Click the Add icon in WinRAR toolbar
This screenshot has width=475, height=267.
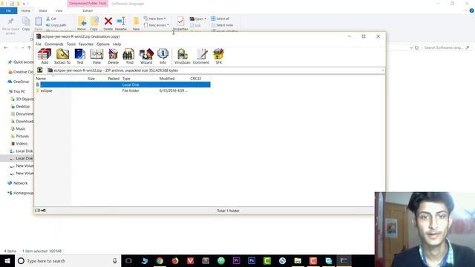coord(45,56)
